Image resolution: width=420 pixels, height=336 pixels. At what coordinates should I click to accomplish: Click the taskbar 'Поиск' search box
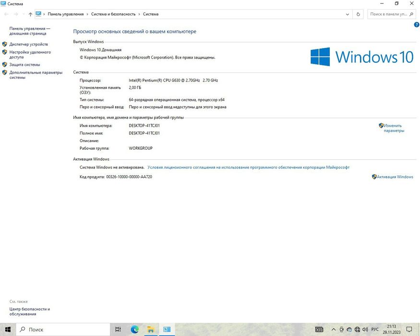(x=63, y=329)
